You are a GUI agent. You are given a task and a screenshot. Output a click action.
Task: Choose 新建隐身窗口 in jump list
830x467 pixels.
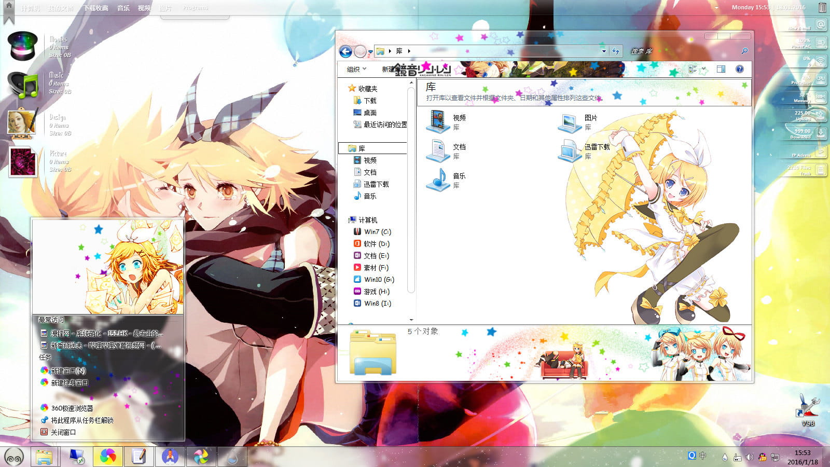(x=64, y=383)
